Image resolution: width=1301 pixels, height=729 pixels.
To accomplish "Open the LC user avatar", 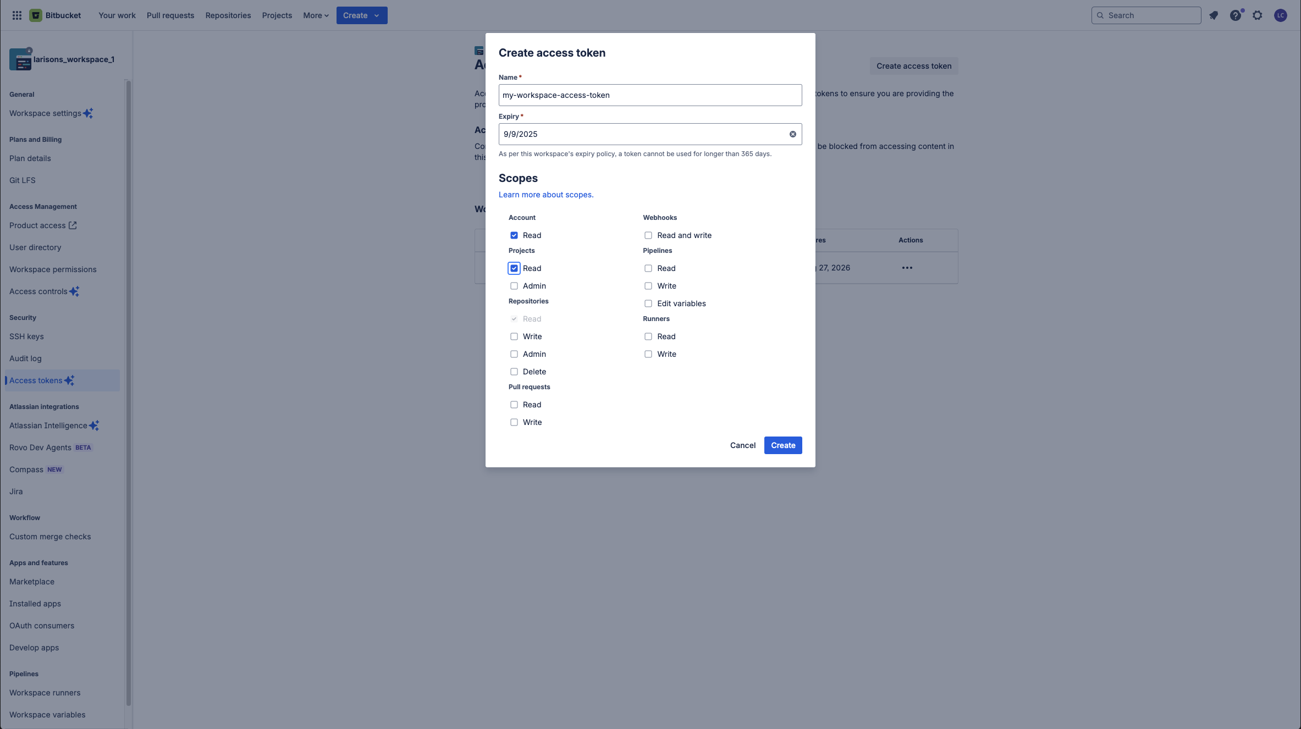I will [1281, 15].
